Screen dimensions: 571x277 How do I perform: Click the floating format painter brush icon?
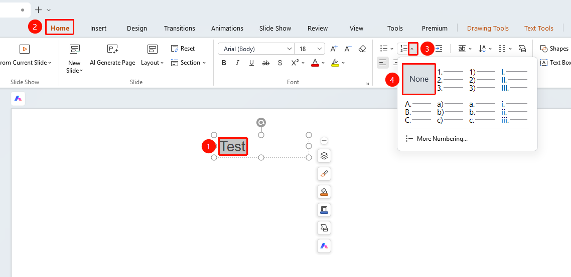[x=324, y=174]
